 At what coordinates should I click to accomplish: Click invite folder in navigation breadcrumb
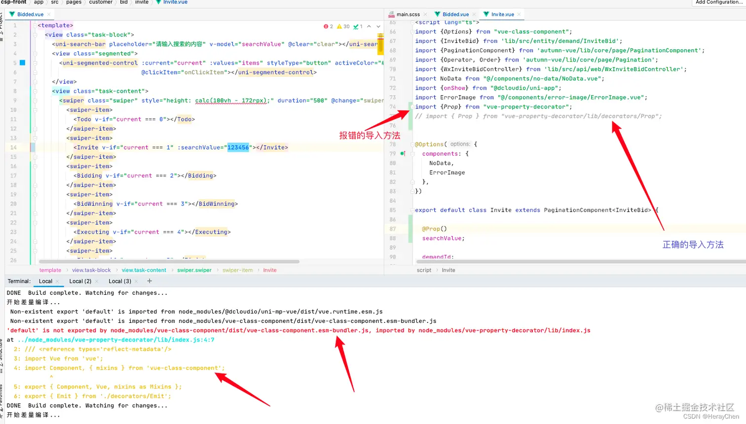point(142,2)
